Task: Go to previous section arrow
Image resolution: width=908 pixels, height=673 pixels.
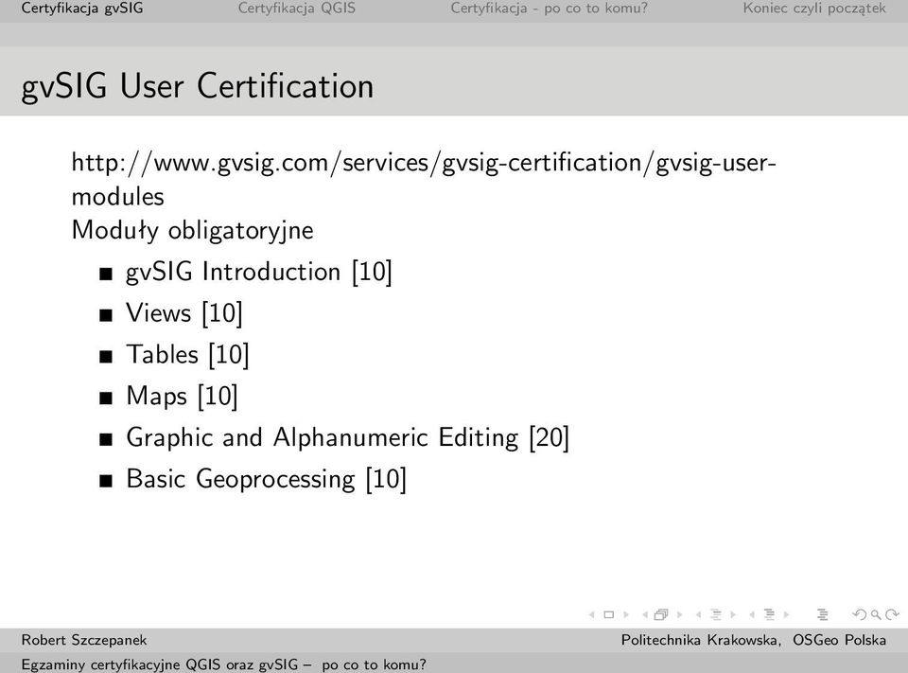Action: (752, 614)
